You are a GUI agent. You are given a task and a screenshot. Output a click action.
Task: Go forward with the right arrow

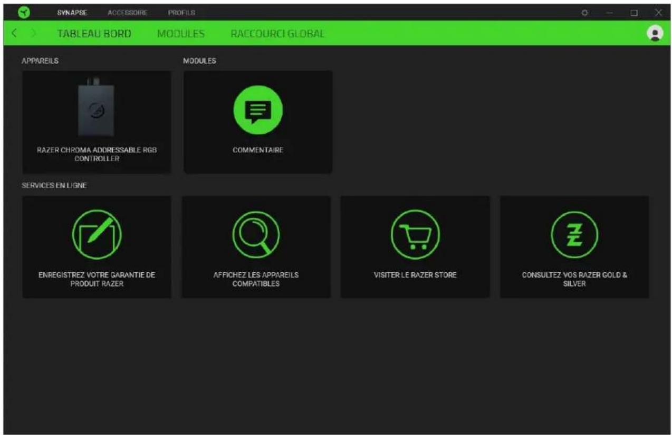pos(34,34)
